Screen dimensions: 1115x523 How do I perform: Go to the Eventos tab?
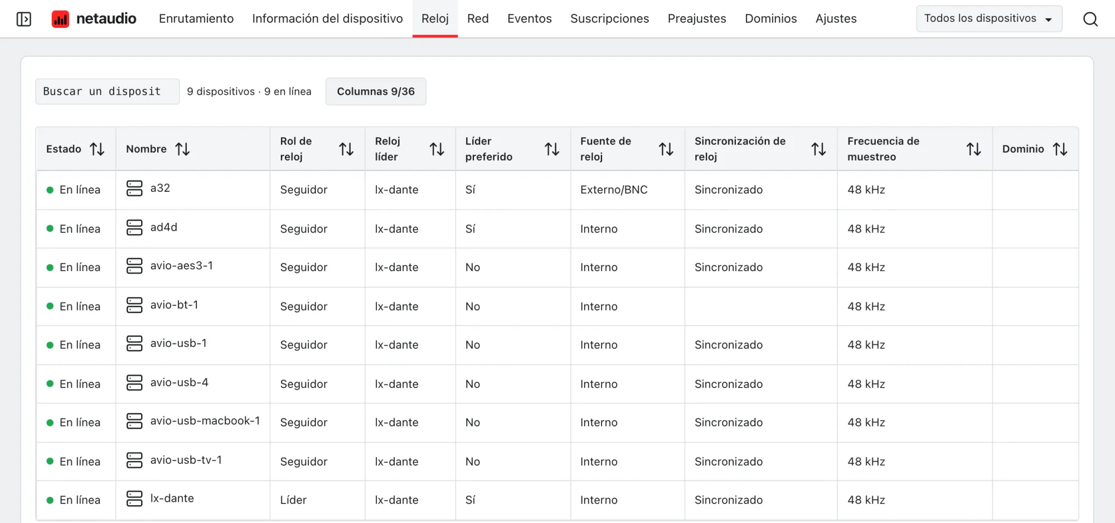[x=530, y=18]
